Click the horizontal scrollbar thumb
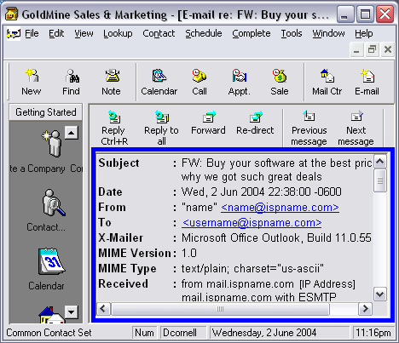This screenshot has height=343, width=399. (220, 309)
